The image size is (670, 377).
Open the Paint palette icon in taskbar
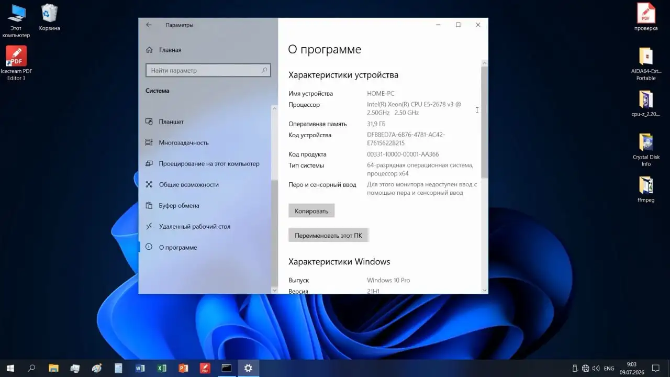97,368
